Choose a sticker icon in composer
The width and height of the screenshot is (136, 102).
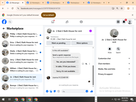(x=55, y=91)
